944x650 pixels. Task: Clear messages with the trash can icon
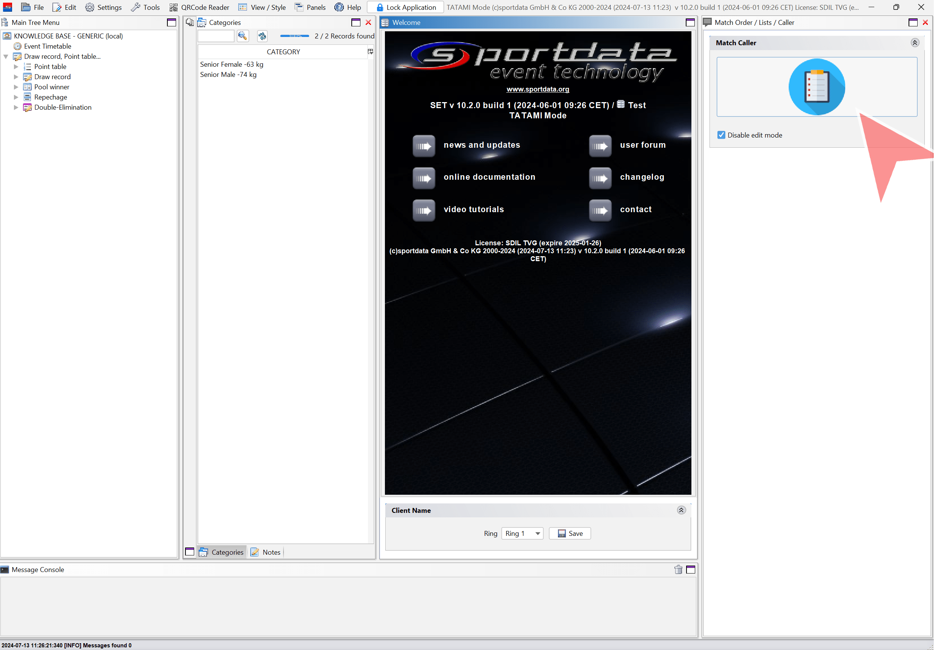point(678,569)
